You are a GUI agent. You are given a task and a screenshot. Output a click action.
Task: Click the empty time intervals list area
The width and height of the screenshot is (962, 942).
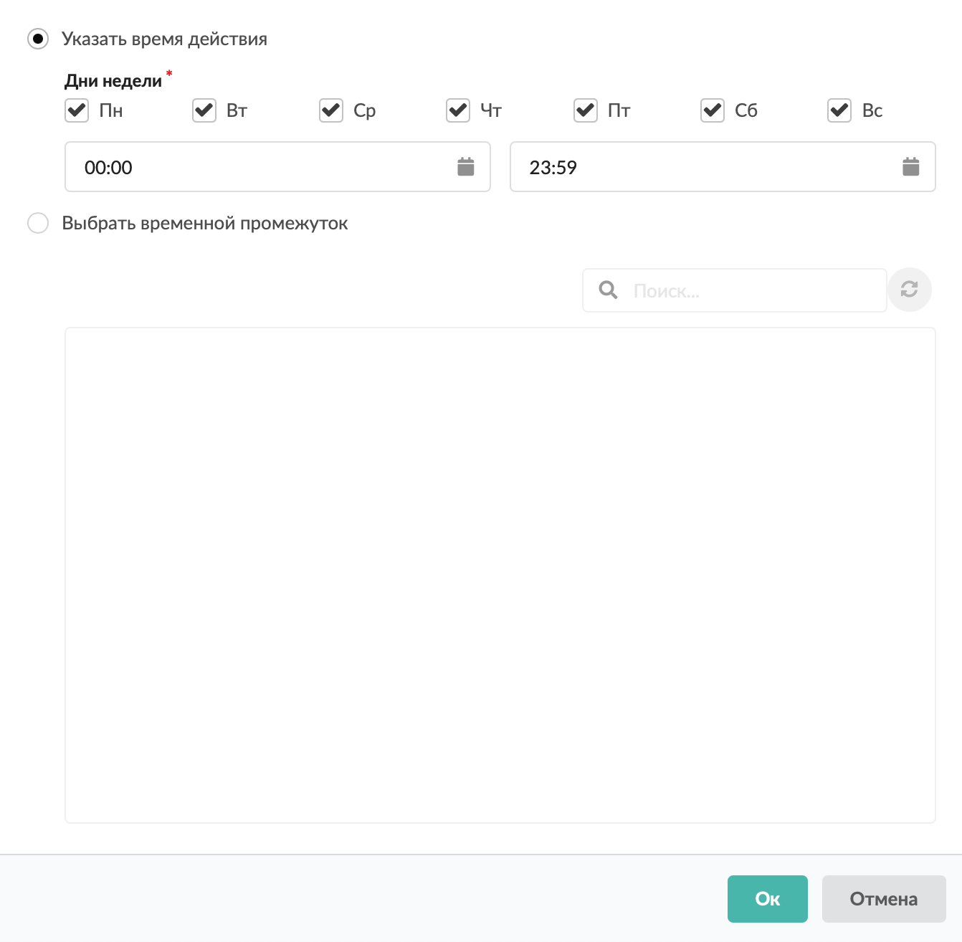click(x=500, y=575)
